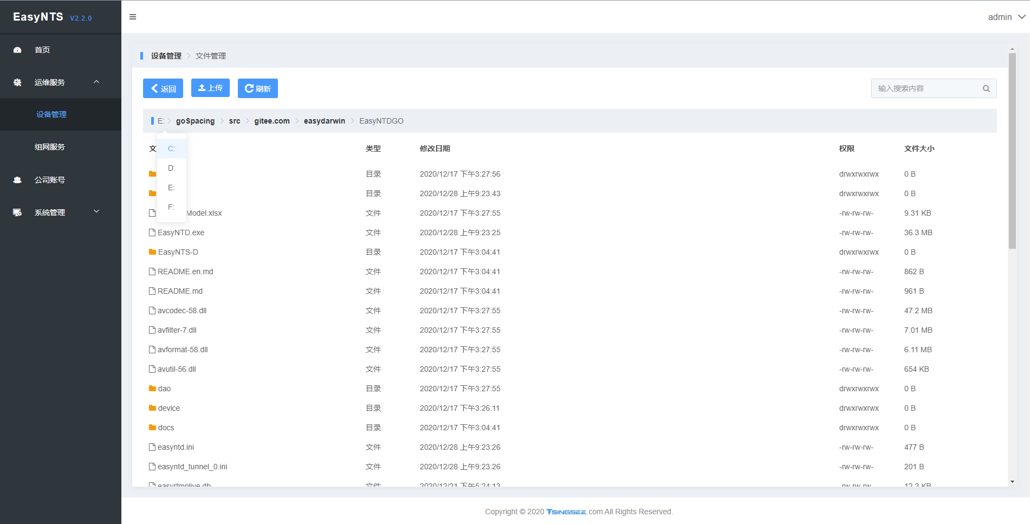Click the 47.2 MB size value
The image size is (1030, 524).
[918, 310]
